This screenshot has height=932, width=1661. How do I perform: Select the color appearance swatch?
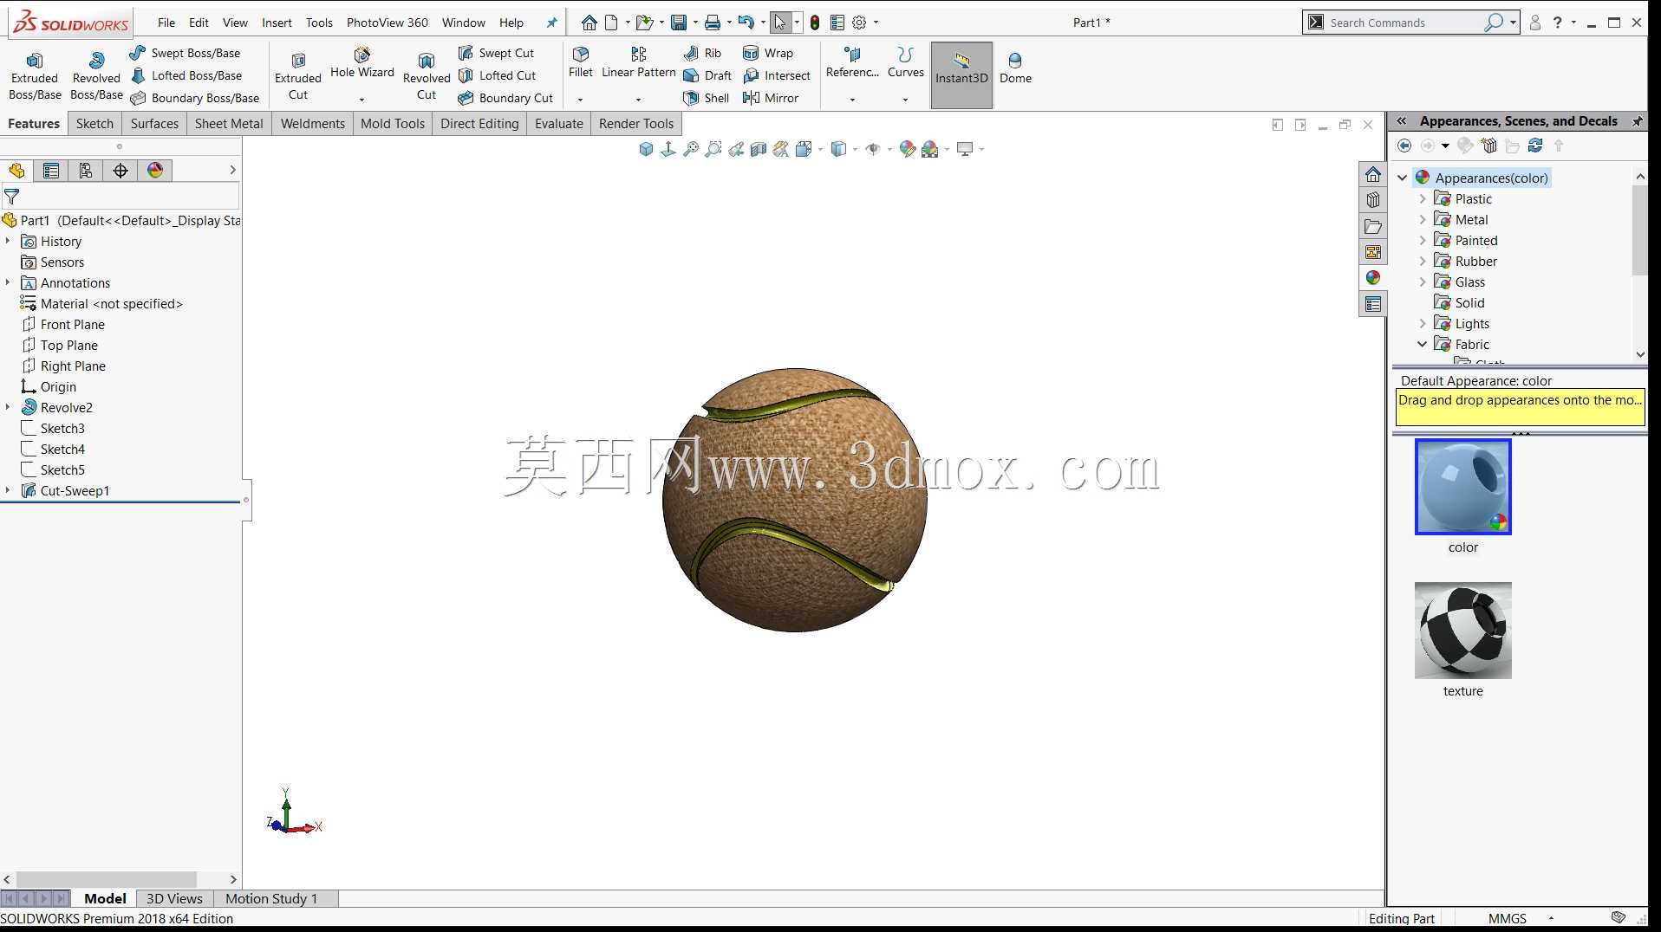click(x=1462, y=487)
